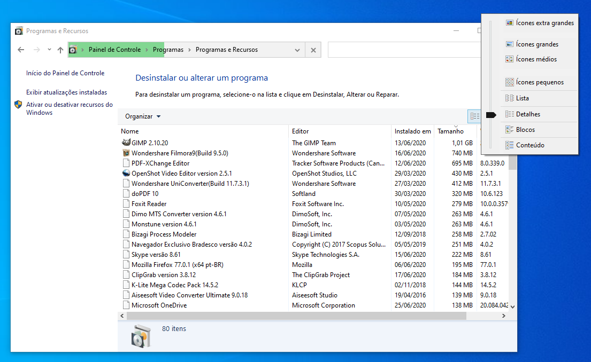Screen dimensions: 591x362
Task: Click the OpenShot Video Editor icon
Action: pyautogui.click(x=126, y=173)
